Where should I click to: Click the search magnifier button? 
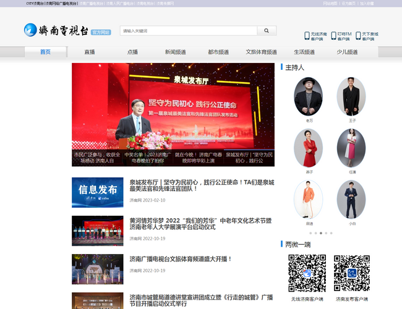[x=267, y=30]
